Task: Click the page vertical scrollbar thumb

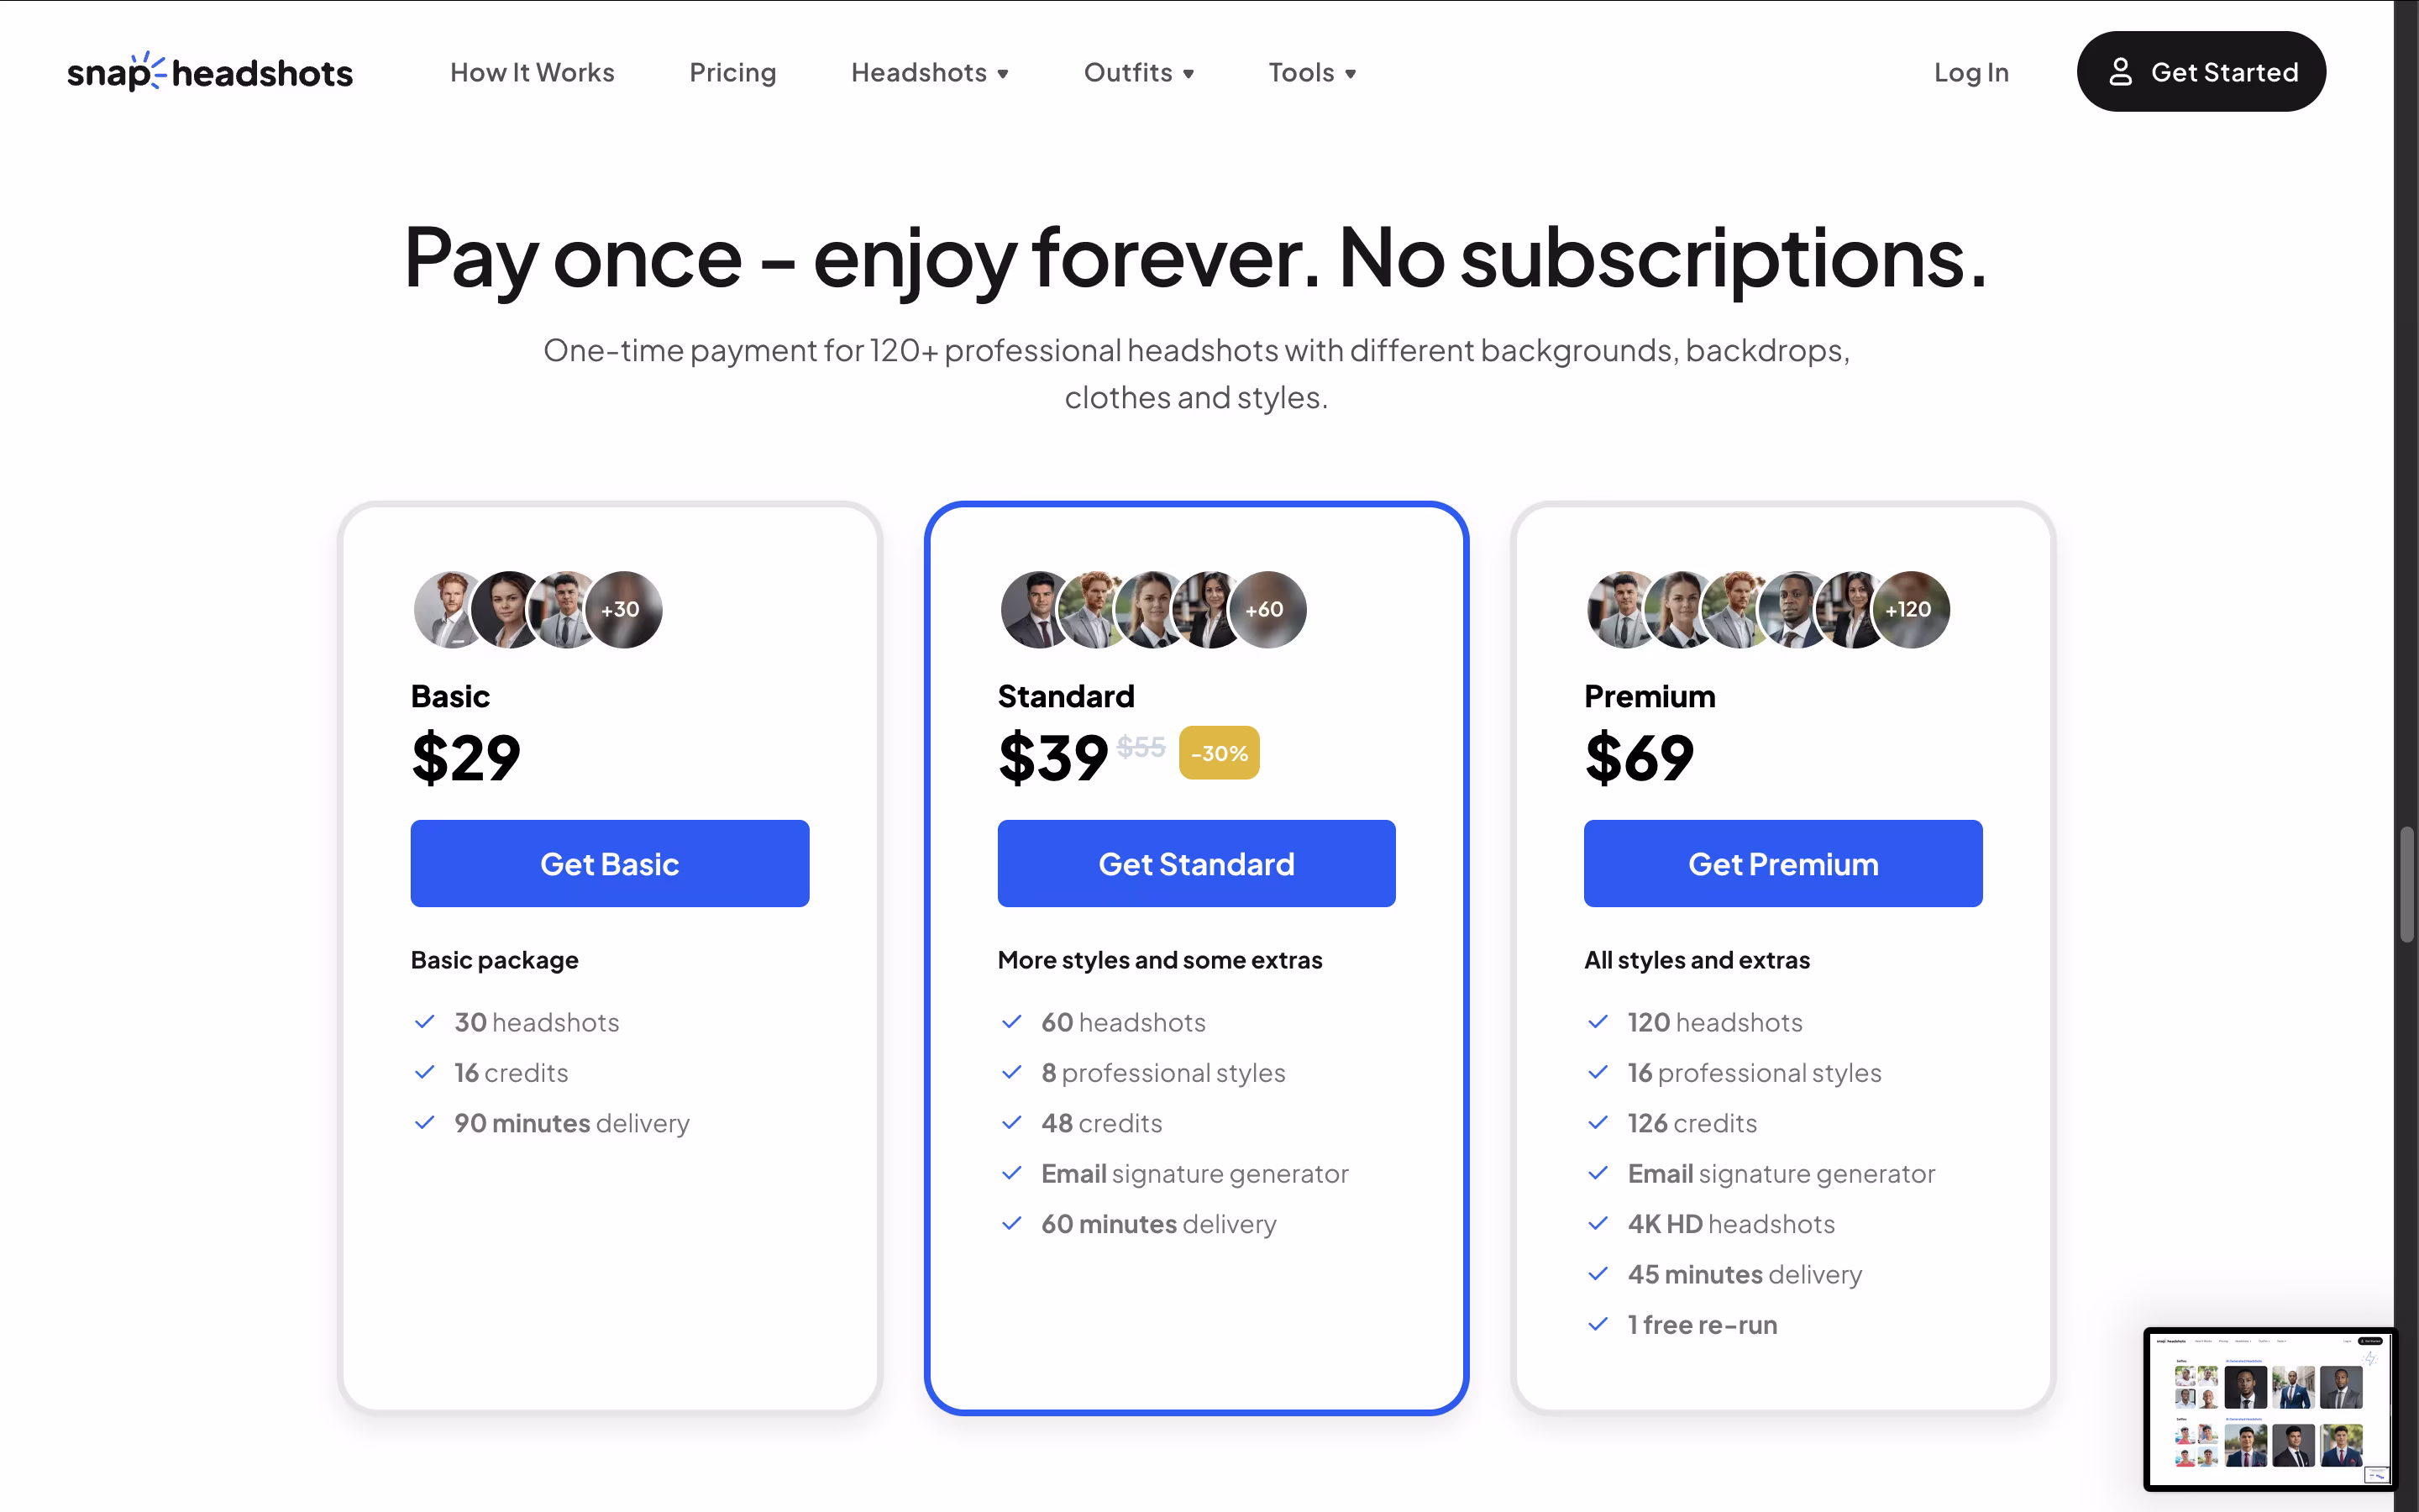Action: [x=2407, y=884]
